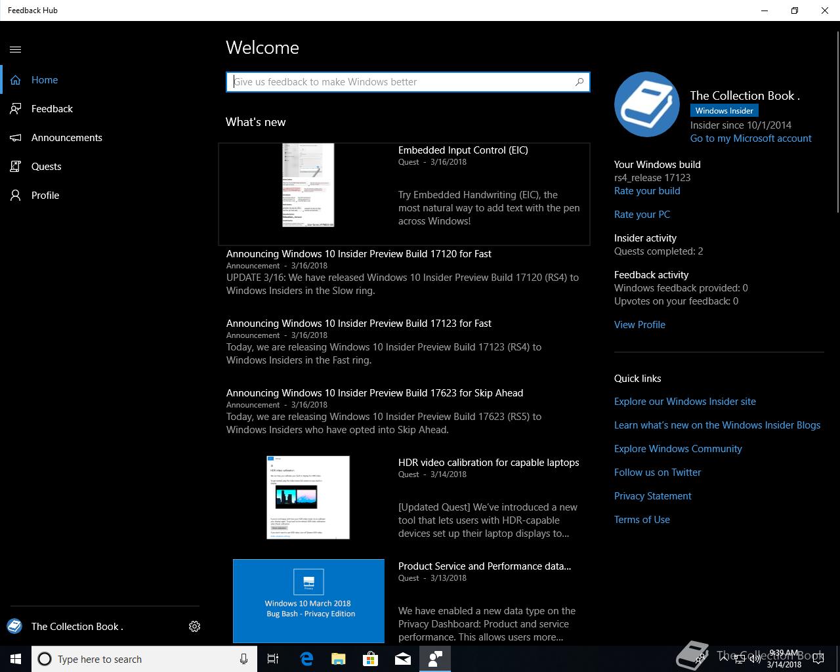Click the 'Rate your PC' link
840x672 pixels.
[642, 215]
